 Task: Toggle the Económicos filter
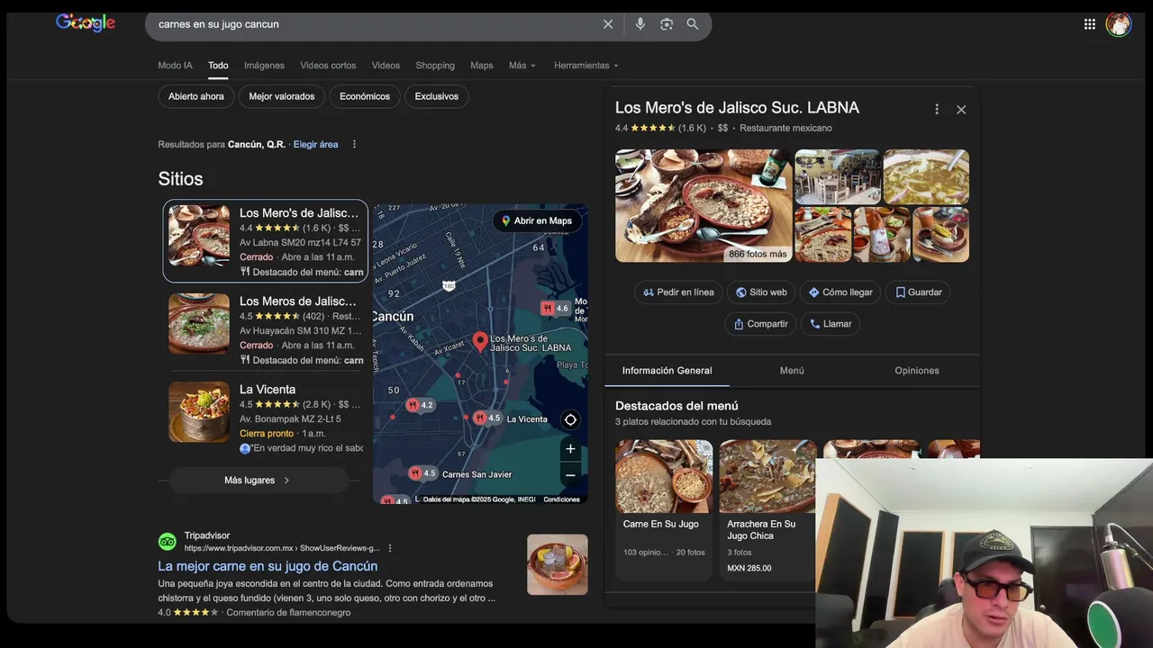365,96
